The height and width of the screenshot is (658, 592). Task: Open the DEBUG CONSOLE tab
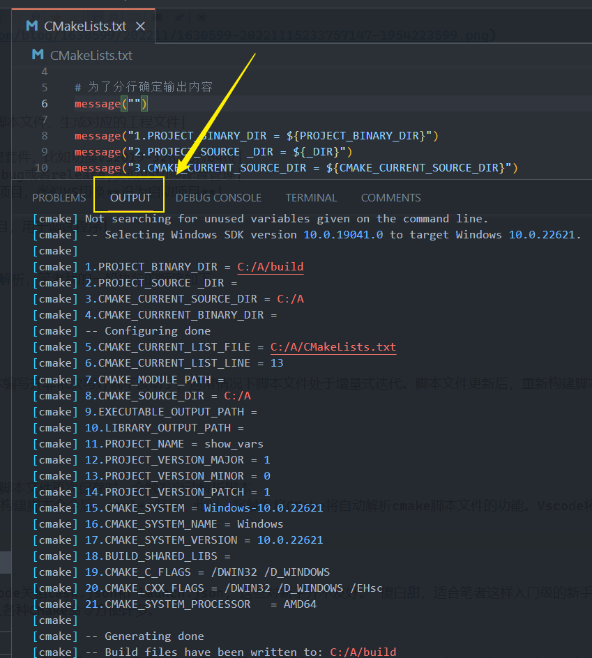(218, 198)
